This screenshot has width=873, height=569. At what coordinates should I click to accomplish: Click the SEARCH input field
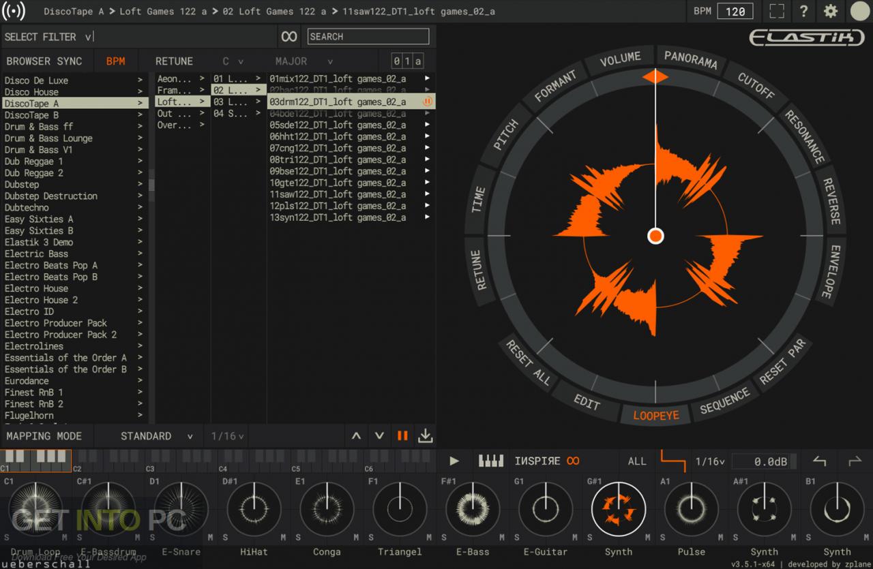368,37
